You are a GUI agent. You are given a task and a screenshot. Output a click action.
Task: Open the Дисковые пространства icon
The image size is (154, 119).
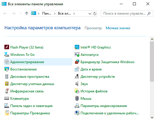point(7,77)
